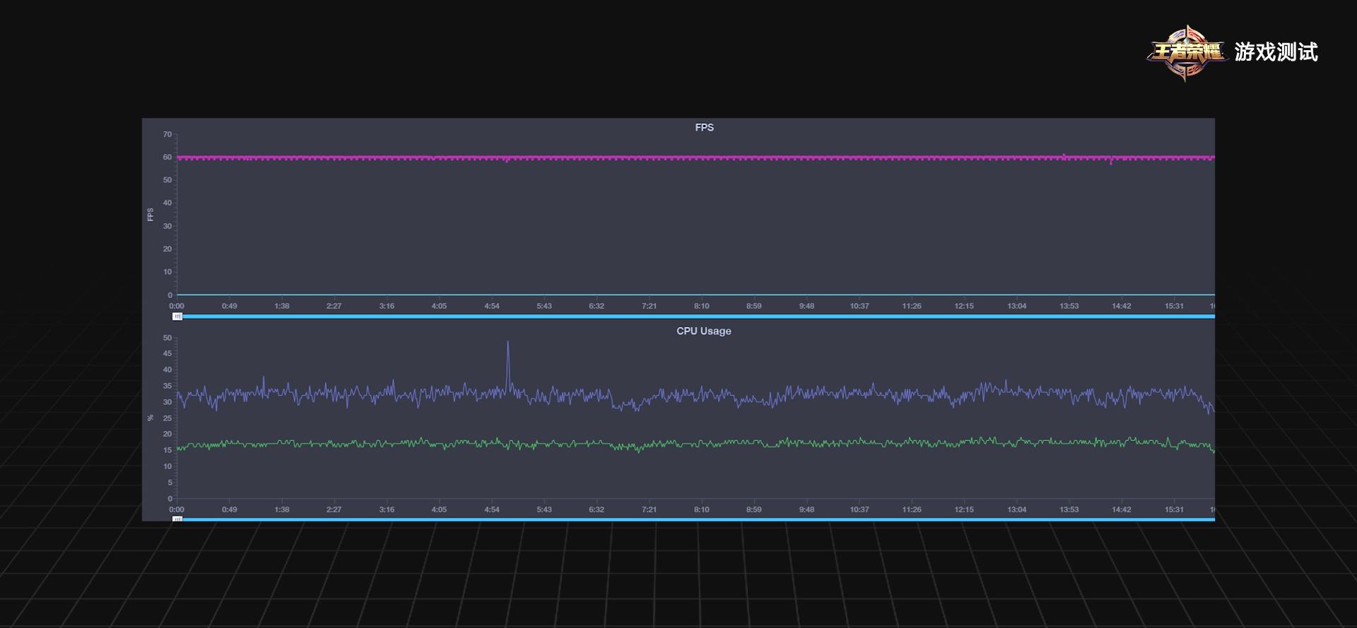1357x628 pixels.
Task: Click the vertical FPS axis label
Action: click(150, 215)
